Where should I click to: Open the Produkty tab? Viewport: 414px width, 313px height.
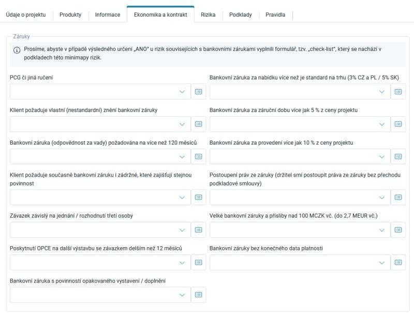coord(70,15)
